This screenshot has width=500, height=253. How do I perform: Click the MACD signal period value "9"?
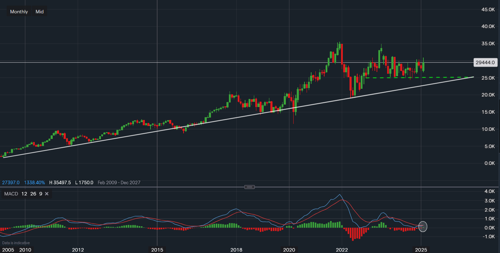[40, 193]
